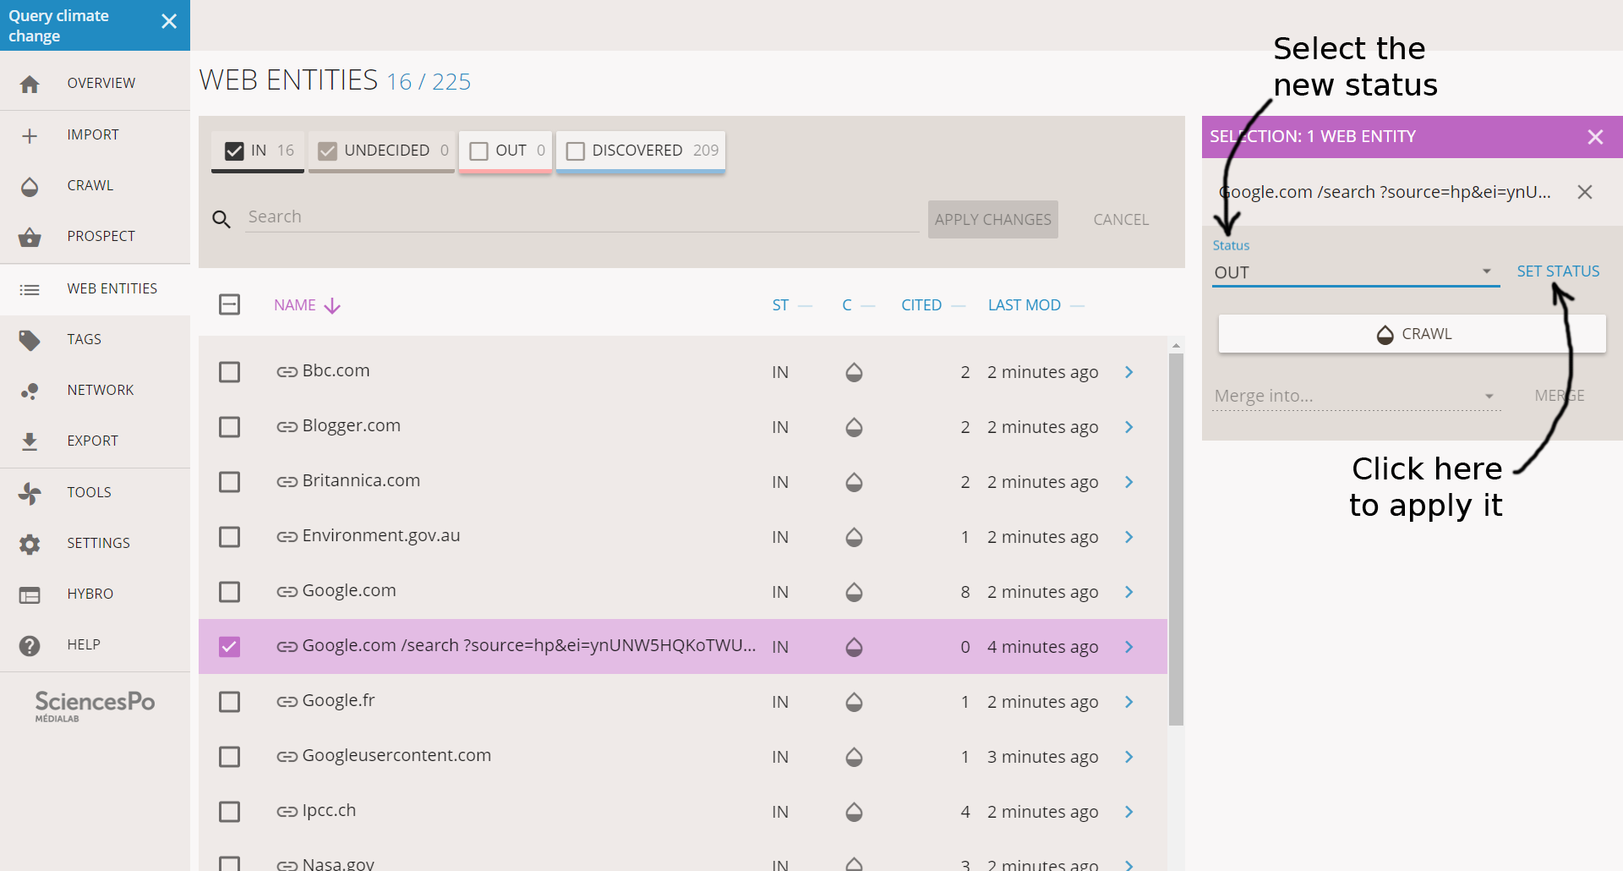
Task: Check the Bbc.com row checkbox
Action: (x=229, y=372)
